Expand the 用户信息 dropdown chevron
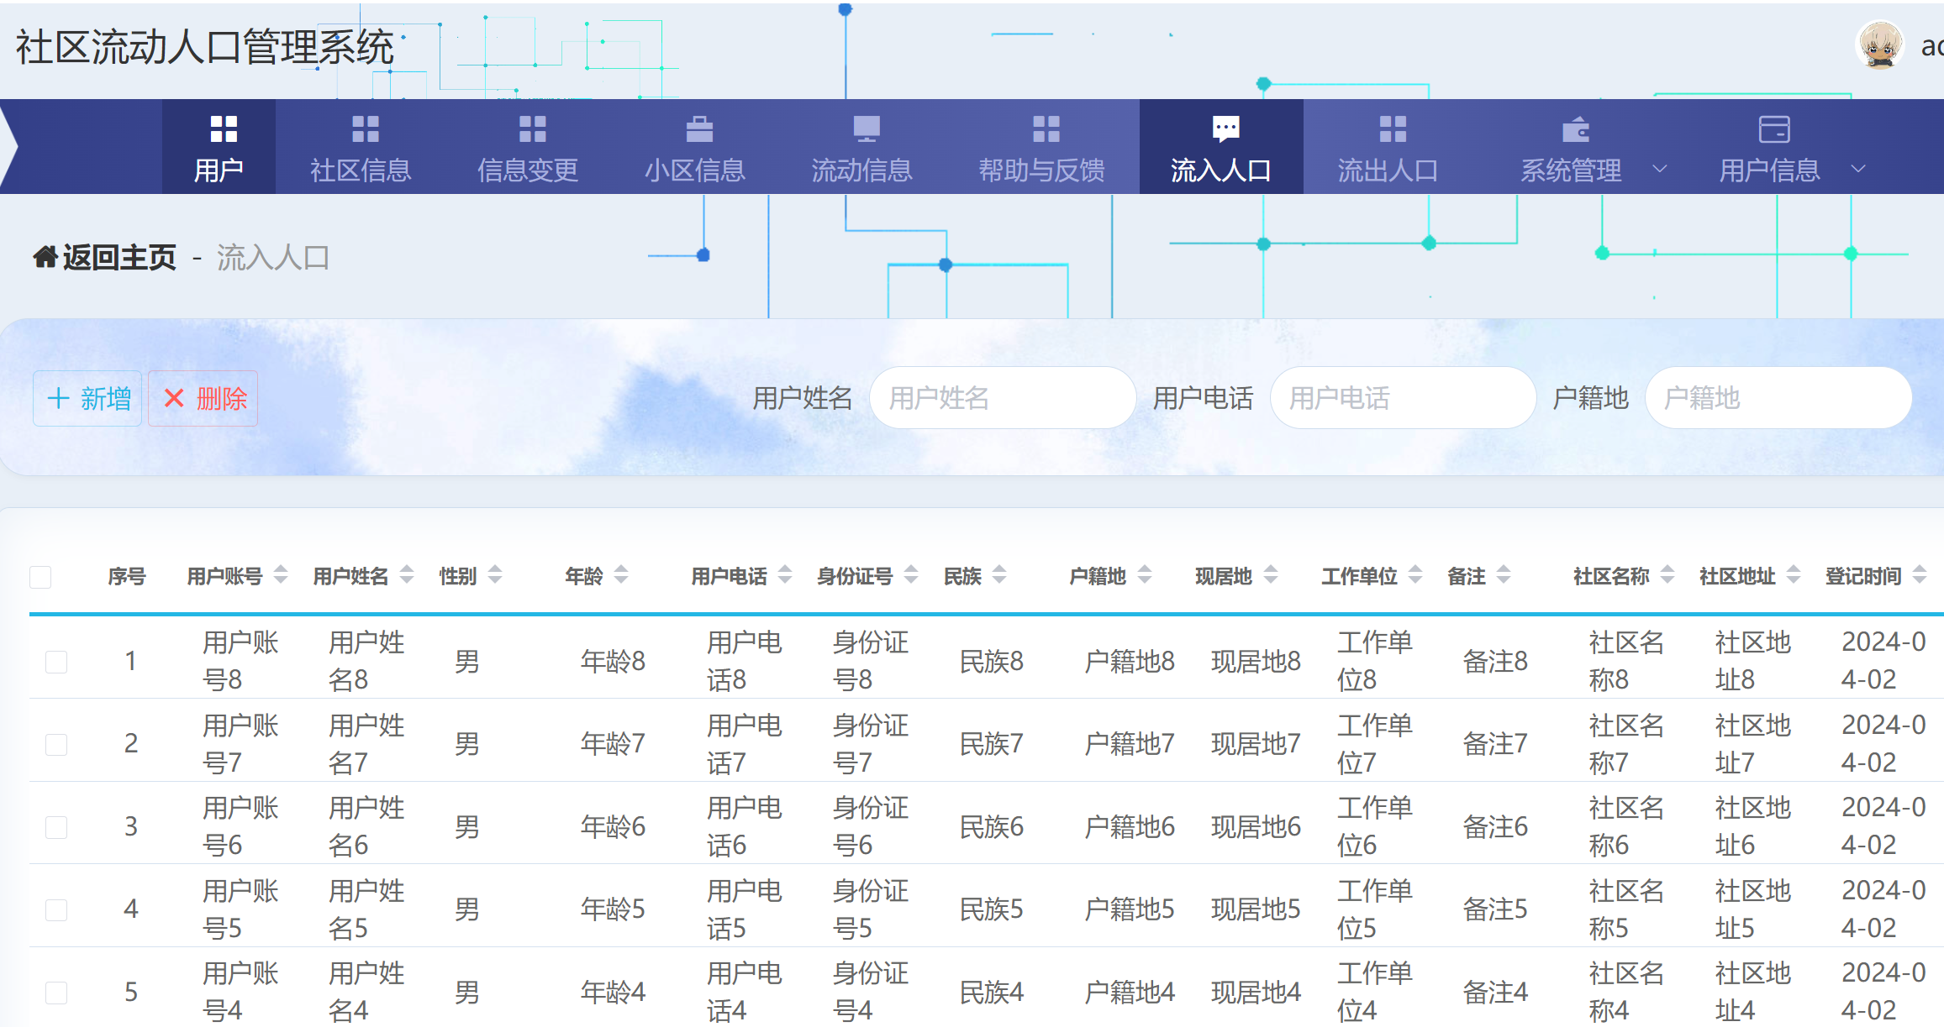 coord(1858,169)
